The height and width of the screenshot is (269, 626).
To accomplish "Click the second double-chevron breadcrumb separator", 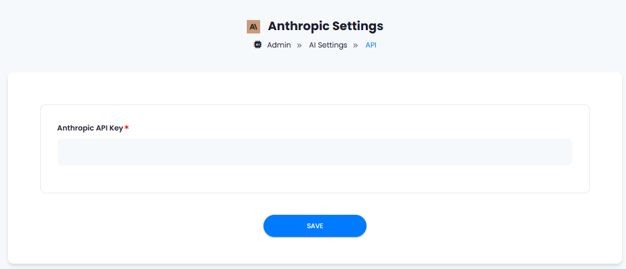I will pos(355,46).
